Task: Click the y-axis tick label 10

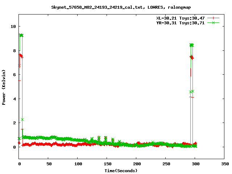Action: click(x=13, y=26)
